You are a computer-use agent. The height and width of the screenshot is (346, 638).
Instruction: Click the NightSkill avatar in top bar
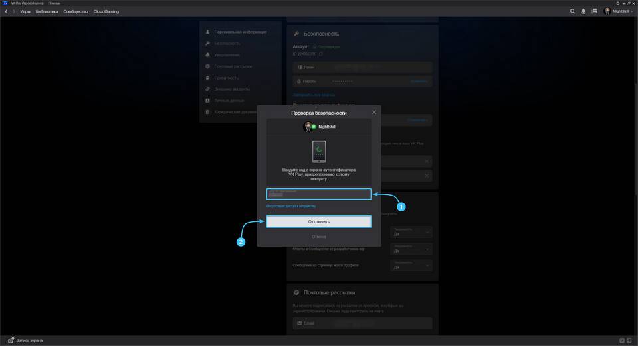click(607, 11)
